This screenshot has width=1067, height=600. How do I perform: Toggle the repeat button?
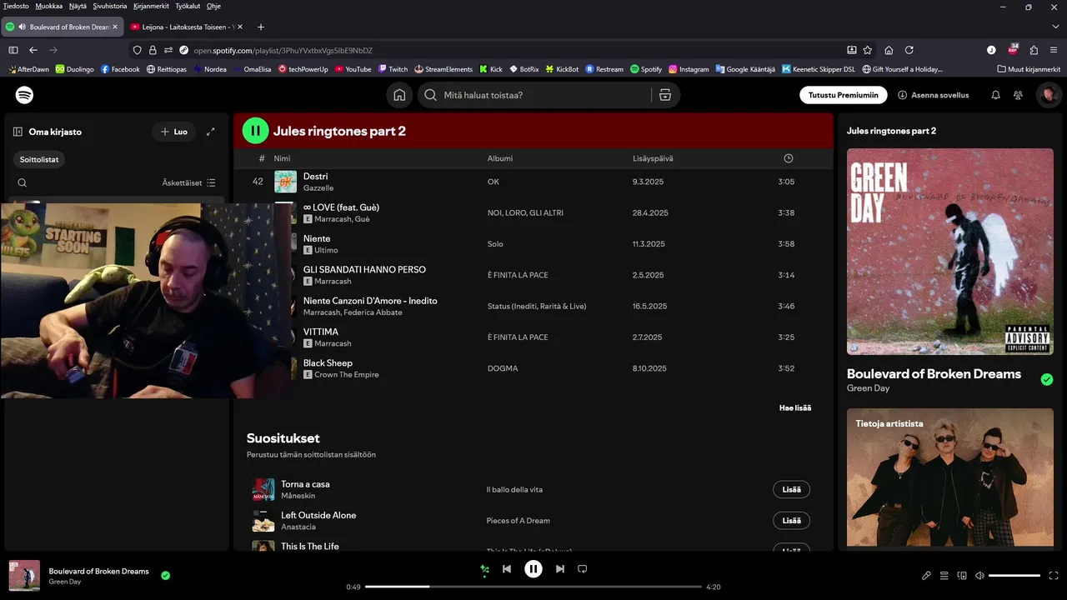coord(583,569)
